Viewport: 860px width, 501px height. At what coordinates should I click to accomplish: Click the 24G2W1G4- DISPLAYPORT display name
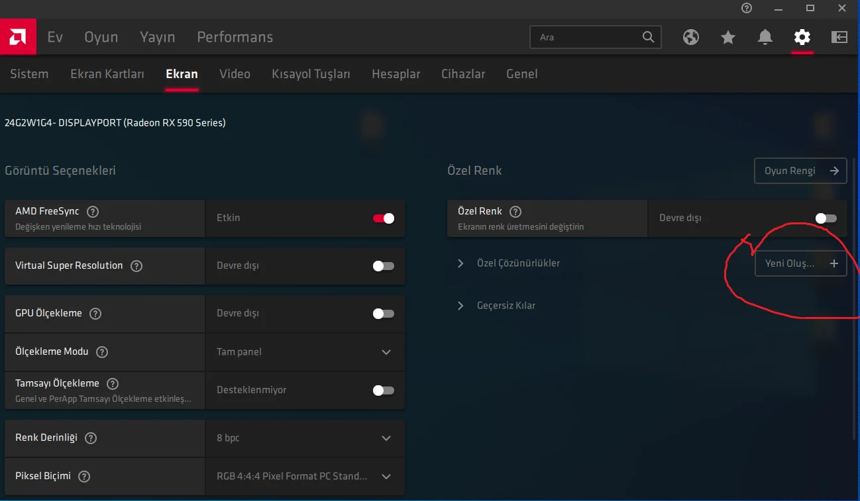click(x=115, y=122)
